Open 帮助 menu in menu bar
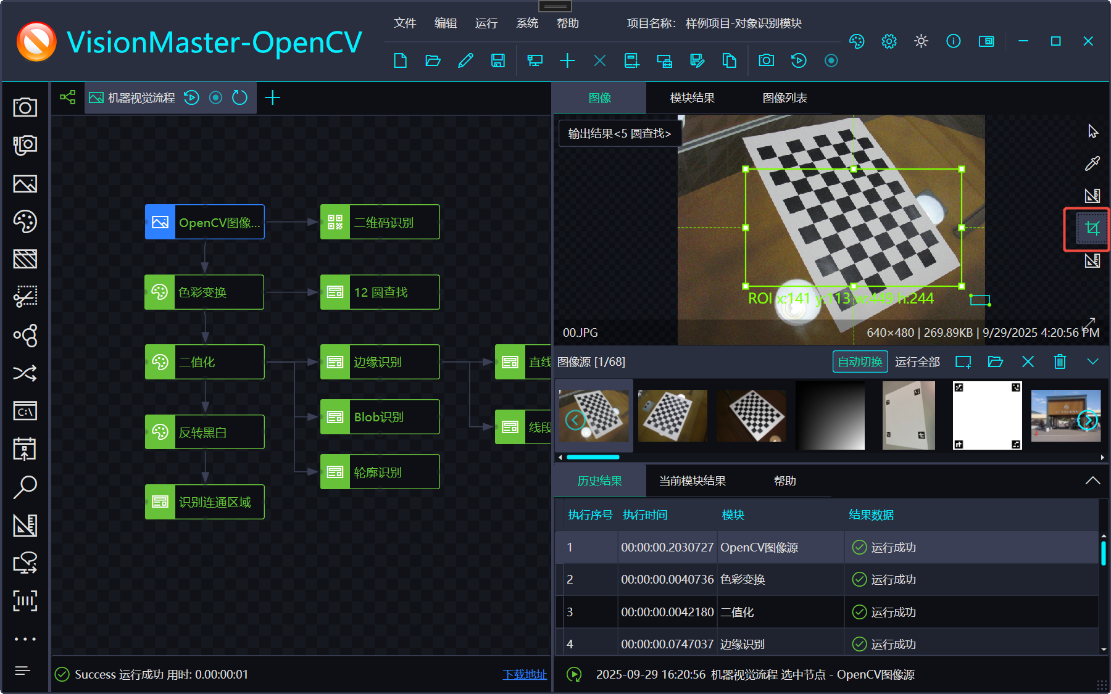 568,23
